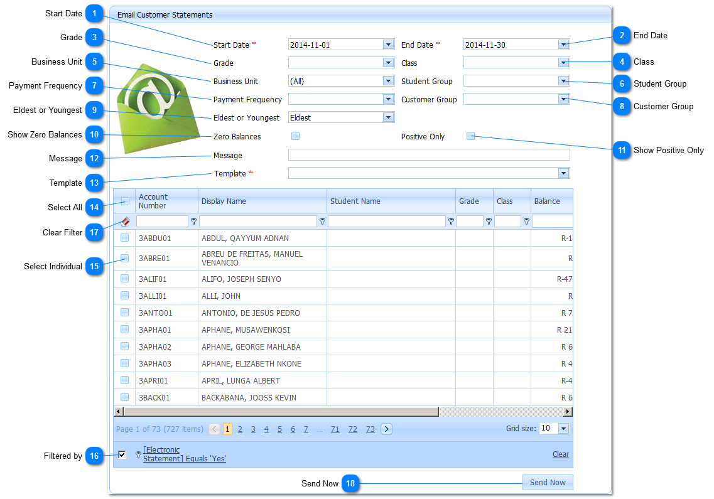
Task: Click the Clear link in filter bar
Action: [560, 454]
